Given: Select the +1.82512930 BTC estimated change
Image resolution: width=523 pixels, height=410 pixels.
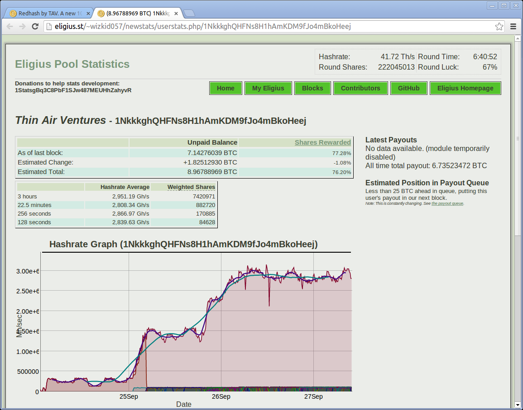Looking at the screenshot, I should [210, 162].
